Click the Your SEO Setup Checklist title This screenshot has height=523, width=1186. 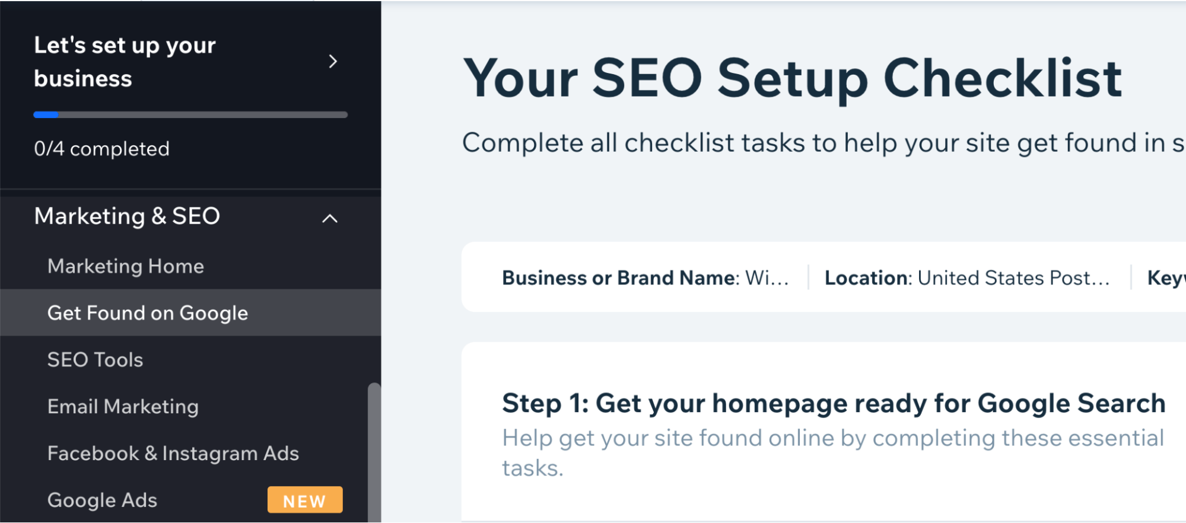(792, 78)
